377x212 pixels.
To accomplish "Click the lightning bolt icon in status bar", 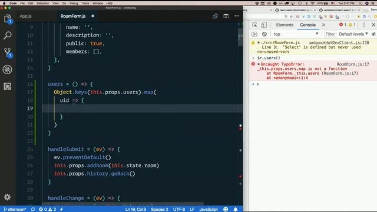I will coord(61,210).
